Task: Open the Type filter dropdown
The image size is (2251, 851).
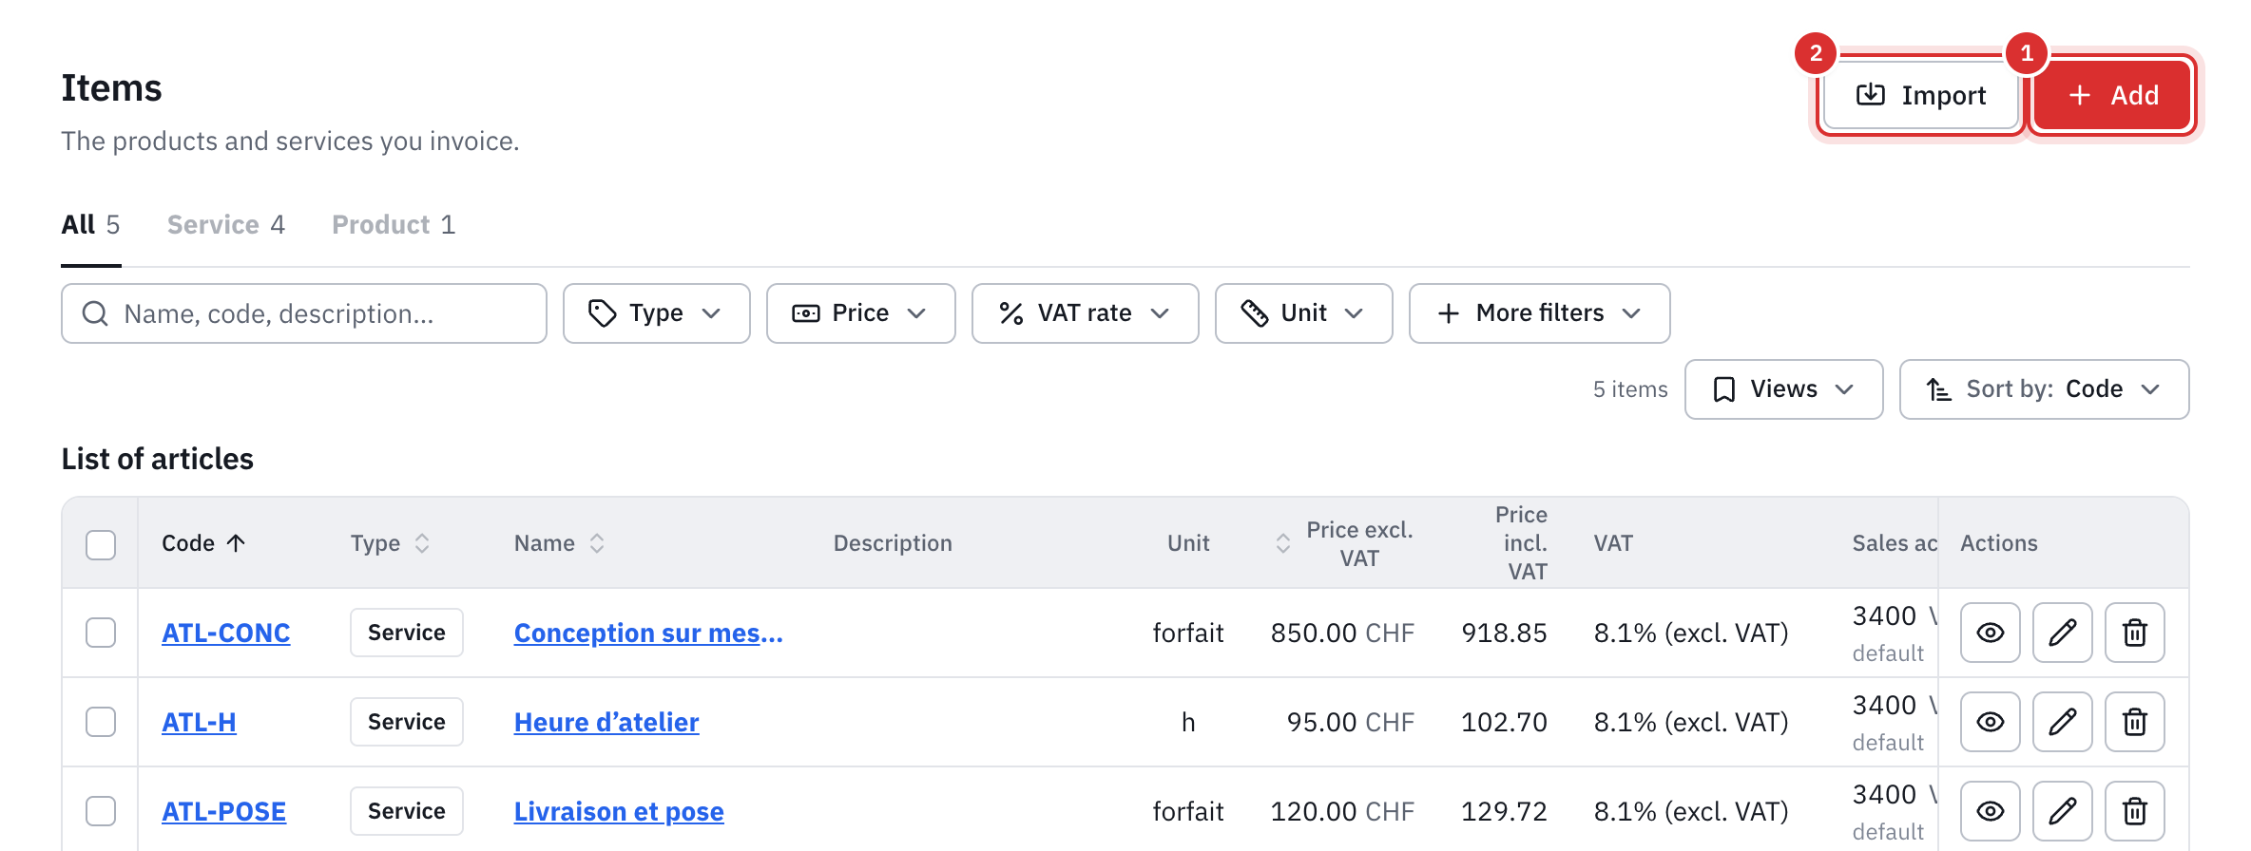Action: point(656,313)
